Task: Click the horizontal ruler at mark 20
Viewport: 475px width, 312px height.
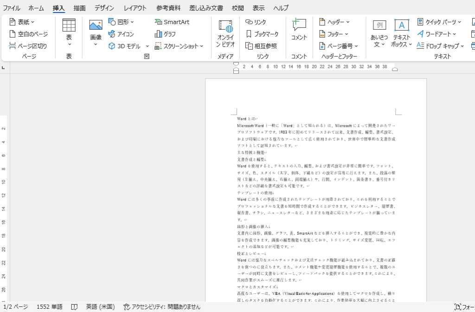Action: click(314, 67)
